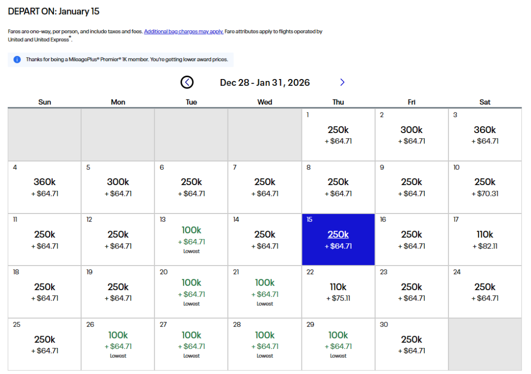Screen dimensions: 531x374
Task: Select selected January 15 250k fare
Action: click(338, 240)
